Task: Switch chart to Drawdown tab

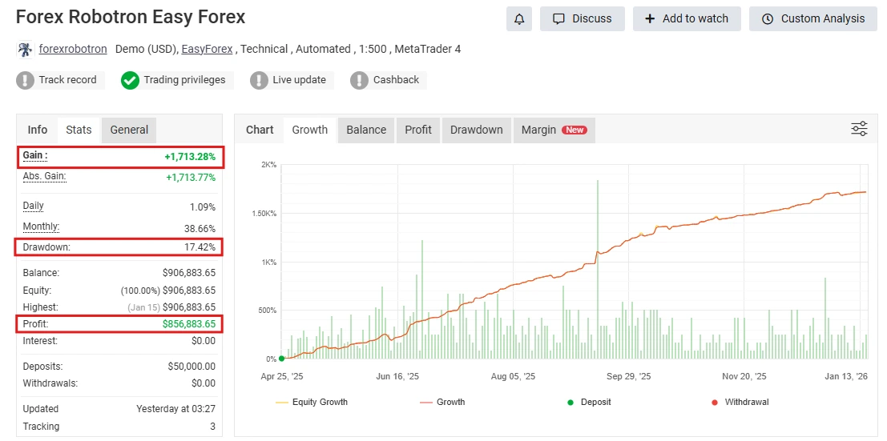Action: tap(476, 130)
